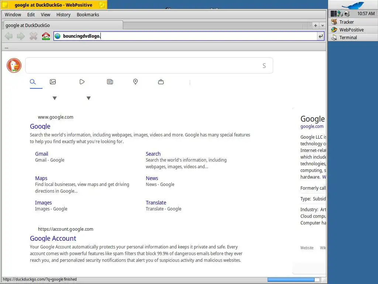This screenshot has width=378, height=284.
Task: Open the Translate sitelink
Action: [156, 203]
